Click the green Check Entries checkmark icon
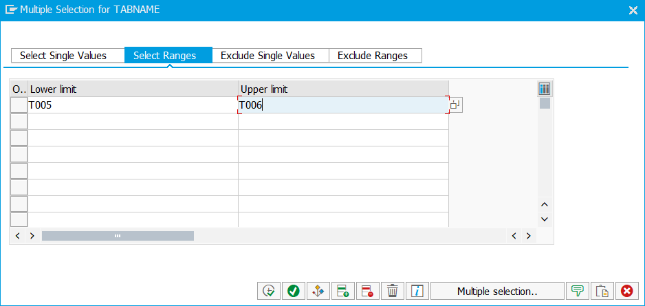 [294, 291]
